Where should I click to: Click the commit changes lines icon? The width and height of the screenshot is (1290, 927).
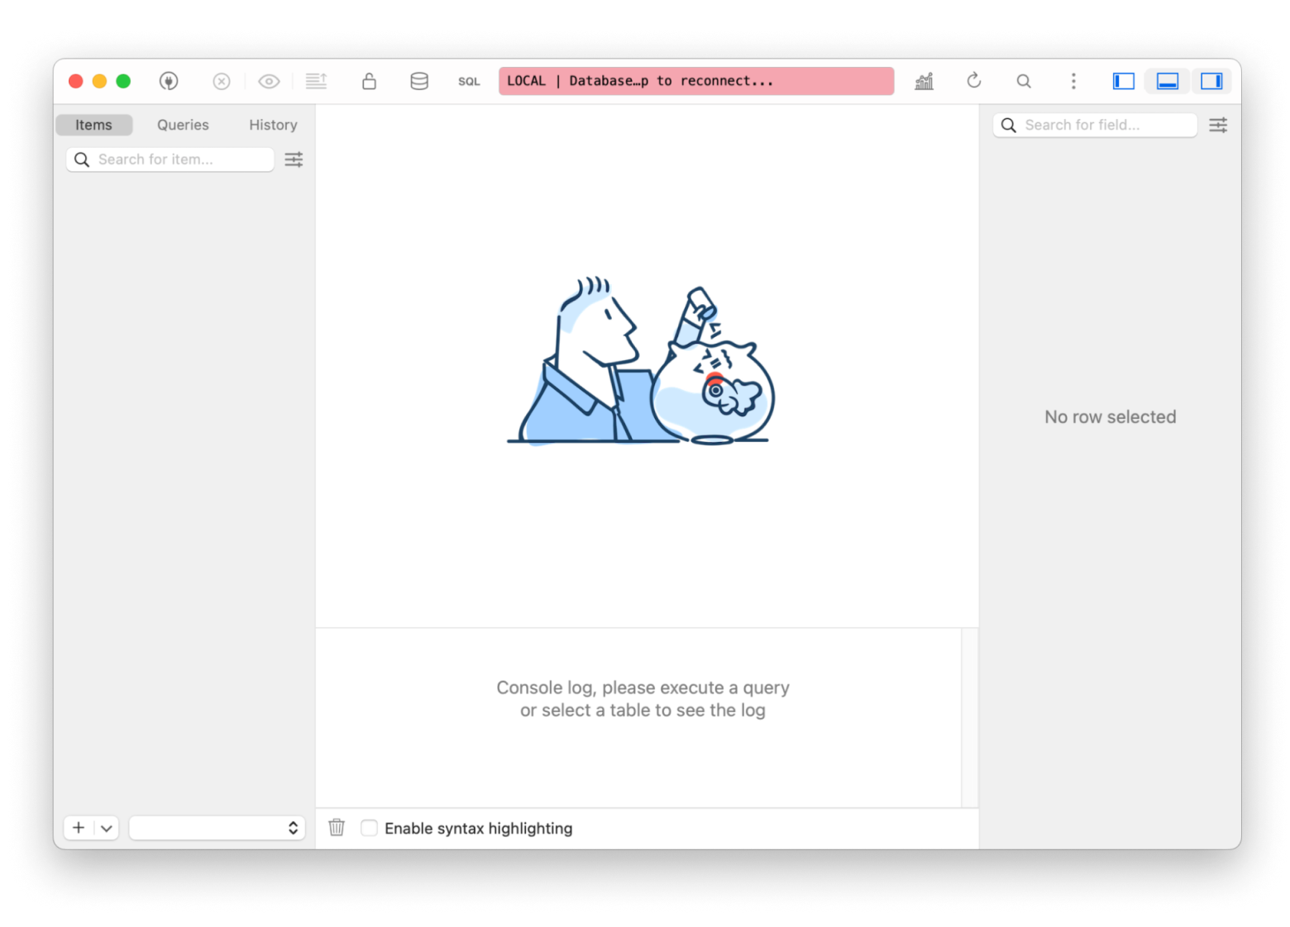click(316, 81)
